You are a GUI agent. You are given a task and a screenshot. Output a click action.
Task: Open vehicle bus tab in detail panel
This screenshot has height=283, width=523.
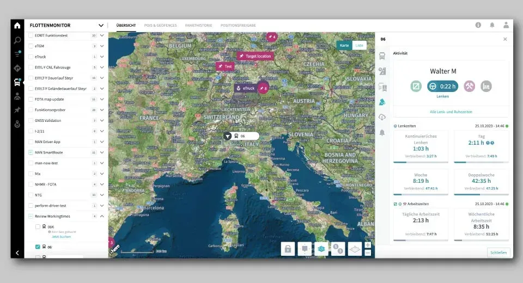(x=382, y=56)
